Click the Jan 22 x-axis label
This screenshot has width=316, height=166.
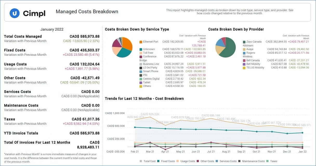click(x=302, y=151)
